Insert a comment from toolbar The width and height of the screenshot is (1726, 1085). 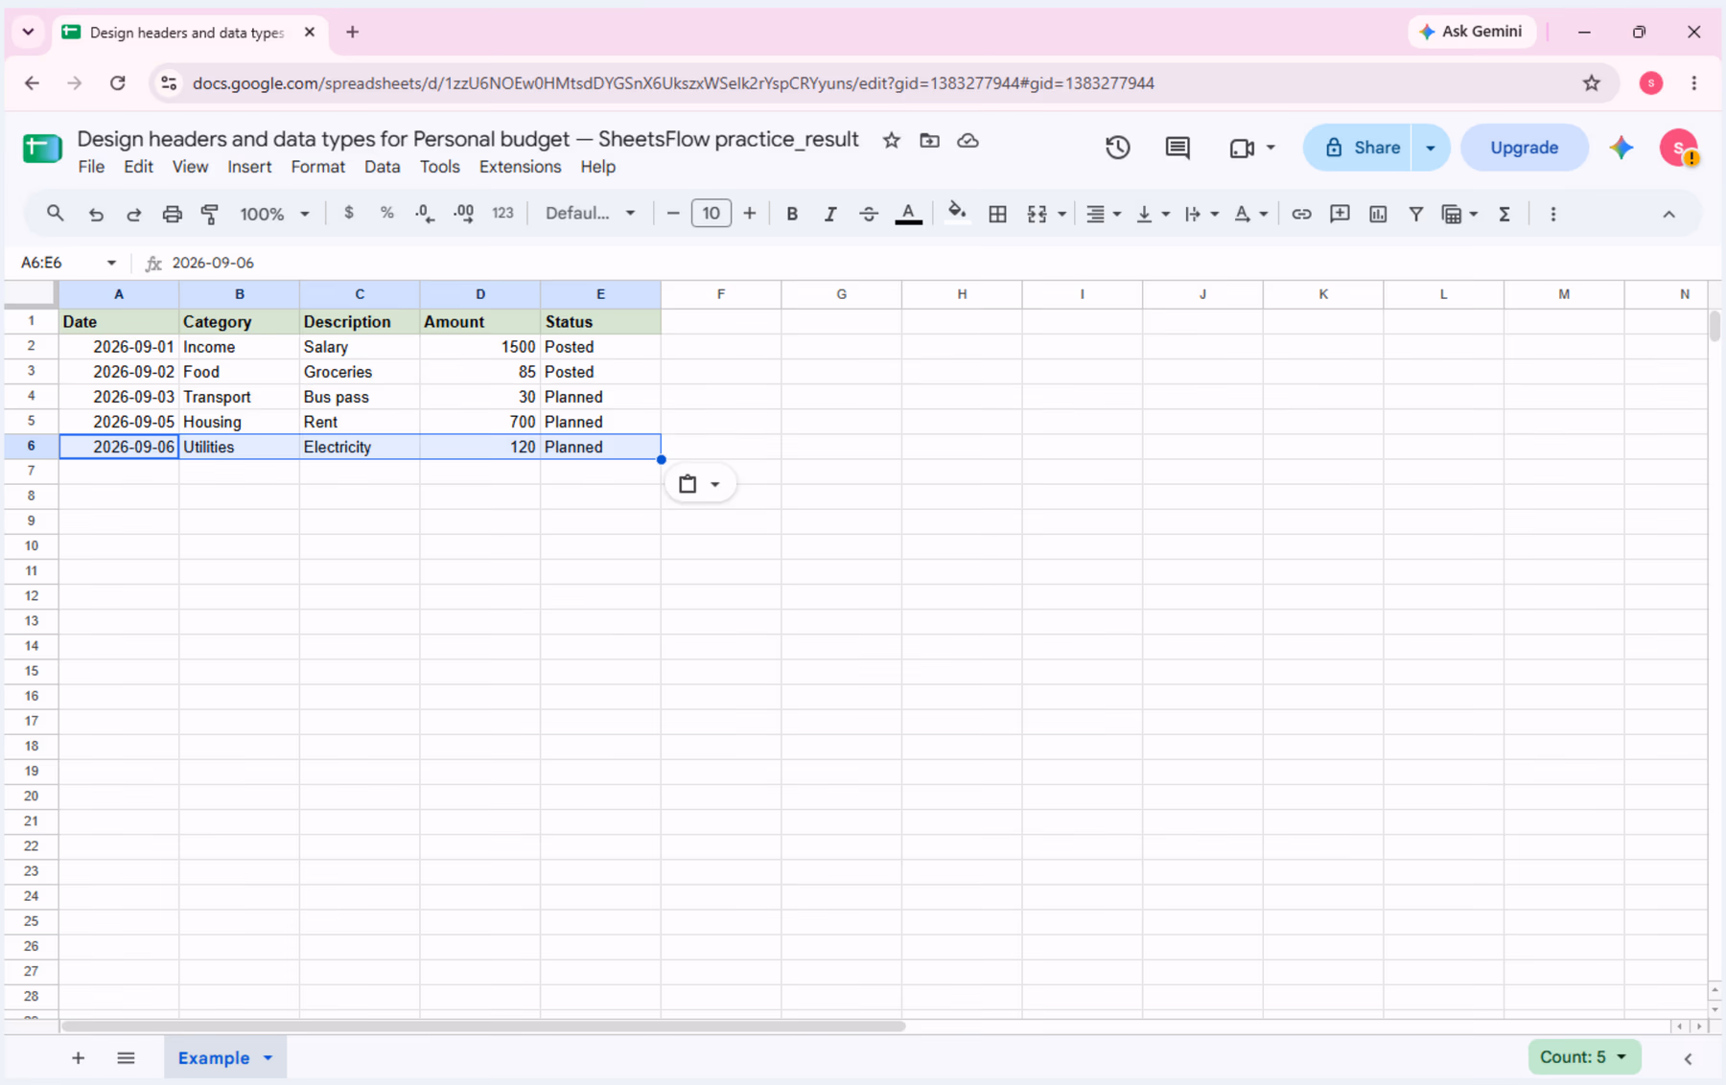[1340, 214]
